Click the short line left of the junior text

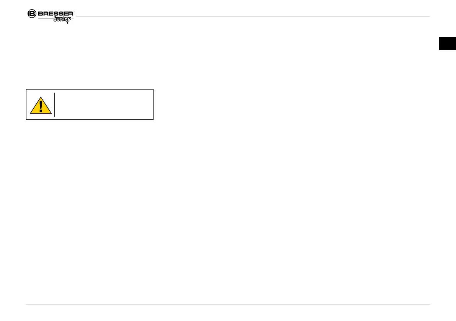point(45,19)
